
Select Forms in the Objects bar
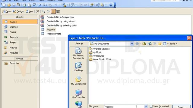(x=20, y=32)
